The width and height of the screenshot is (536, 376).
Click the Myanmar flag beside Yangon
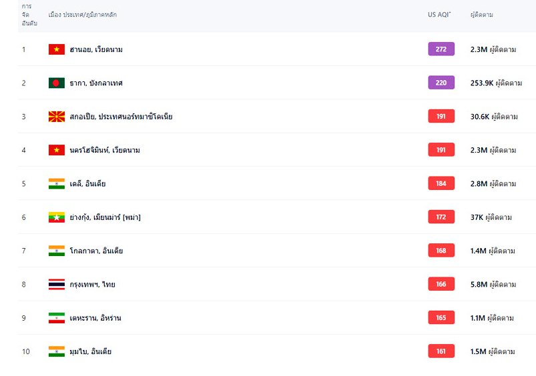click(x=57, y=217)
